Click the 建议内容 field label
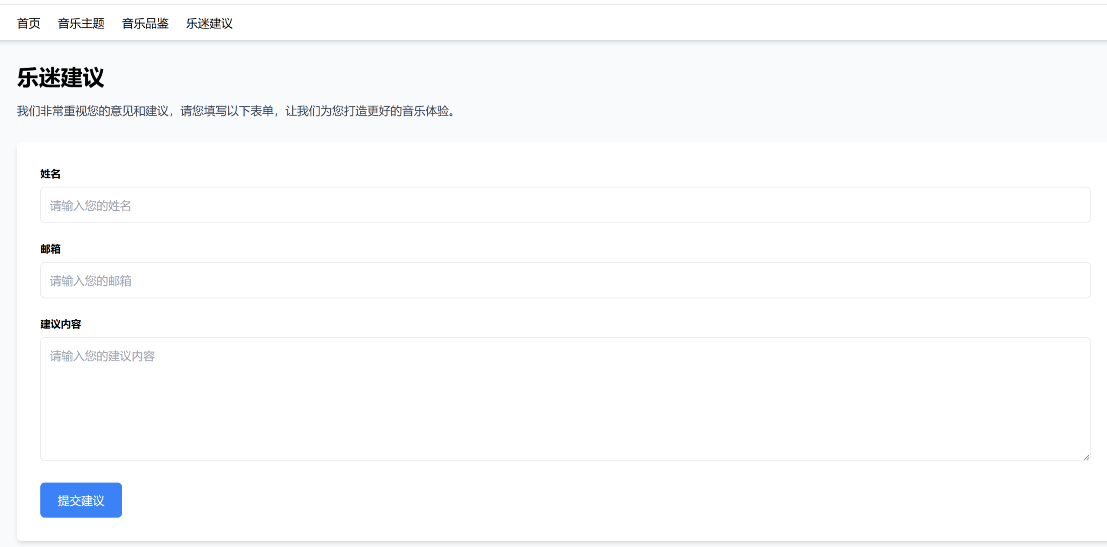Screen dimensions: 1107x547 click(x=61, y=324)
